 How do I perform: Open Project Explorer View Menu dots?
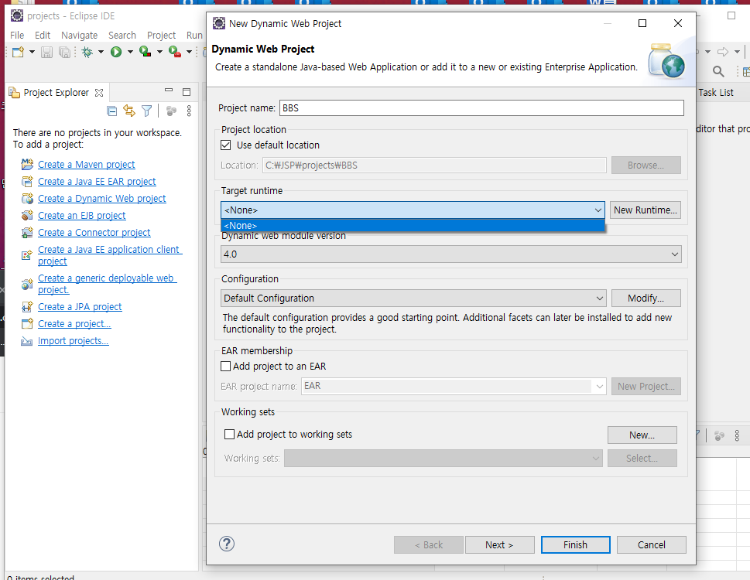189,111
